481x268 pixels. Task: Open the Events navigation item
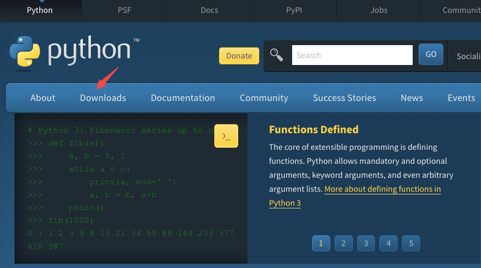tap(461, 98)
